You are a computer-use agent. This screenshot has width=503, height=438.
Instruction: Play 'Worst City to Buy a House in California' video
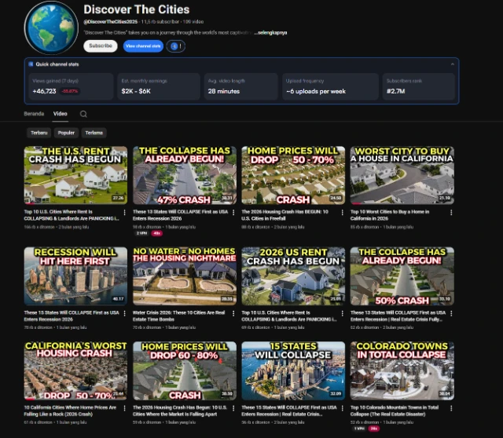(401, 175)
